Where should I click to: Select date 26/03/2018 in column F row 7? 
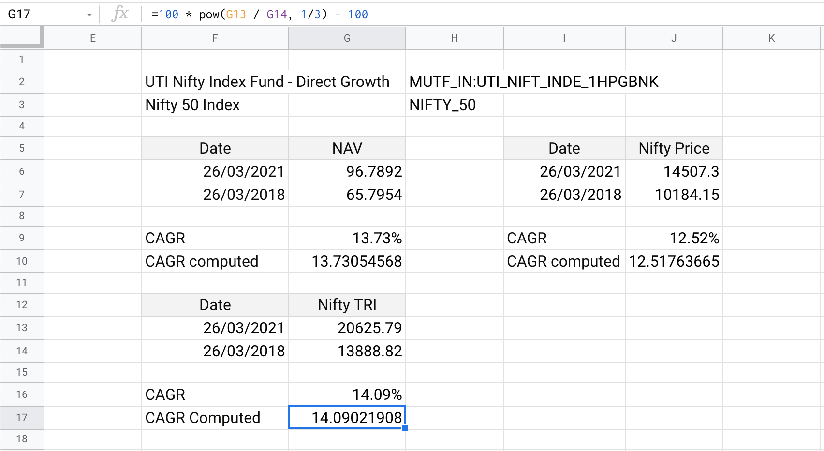coord(215,195)
